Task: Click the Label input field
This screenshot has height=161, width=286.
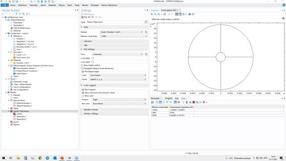Action: click(115, 22)
